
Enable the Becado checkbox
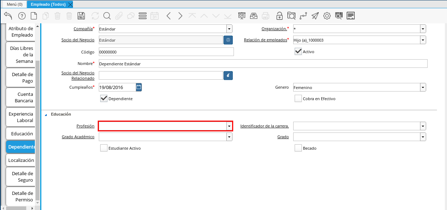point(298,148)
